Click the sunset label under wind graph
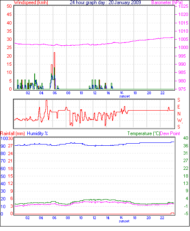Screen dimensions: 190x231 tap(124, 96)
